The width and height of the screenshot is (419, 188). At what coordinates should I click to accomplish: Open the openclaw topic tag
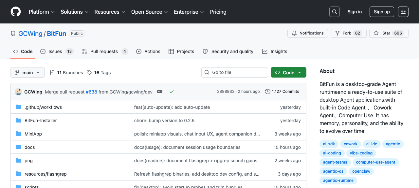[361, 171]
